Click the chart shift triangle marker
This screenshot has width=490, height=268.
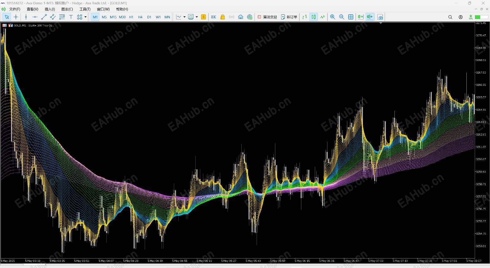[x=381, y=23]
